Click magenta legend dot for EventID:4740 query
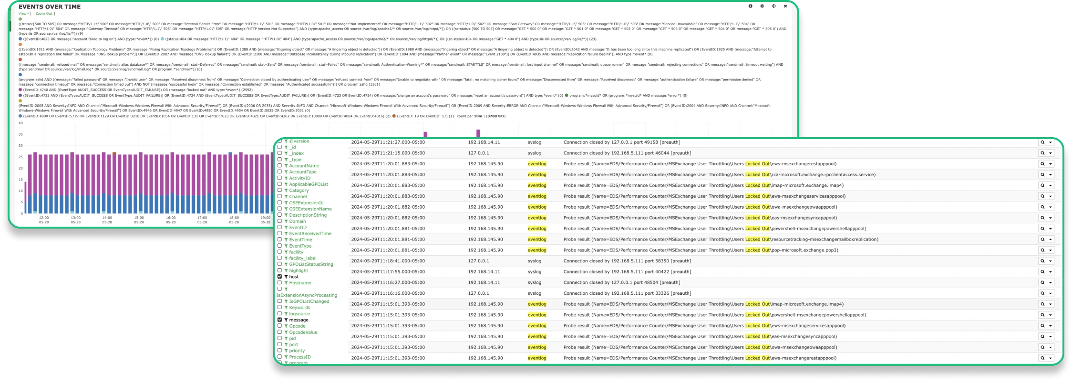Image resolution: width=1072 pixels, height=381 pixels. (x=20, y=90)
